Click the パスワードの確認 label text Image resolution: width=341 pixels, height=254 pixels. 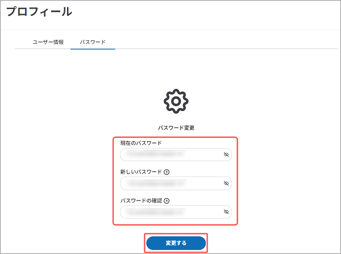pyautogui.click(x=141, y=200)
